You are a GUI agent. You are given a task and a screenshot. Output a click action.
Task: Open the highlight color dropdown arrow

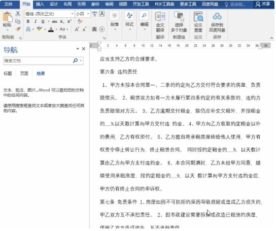coord(45,29)
